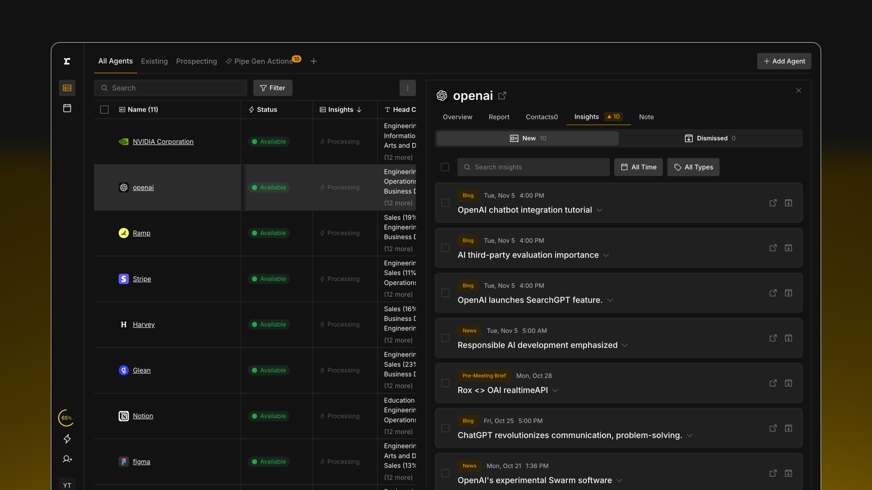872x490 pixels.
Task: Switch to the Prospecting tab
Action: (x=197, y=61)
